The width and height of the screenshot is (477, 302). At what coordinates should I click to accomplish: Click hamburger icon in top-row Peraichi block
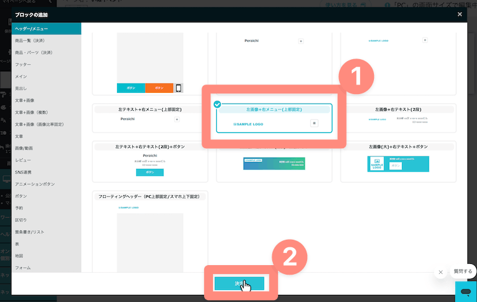coord(301,41)
